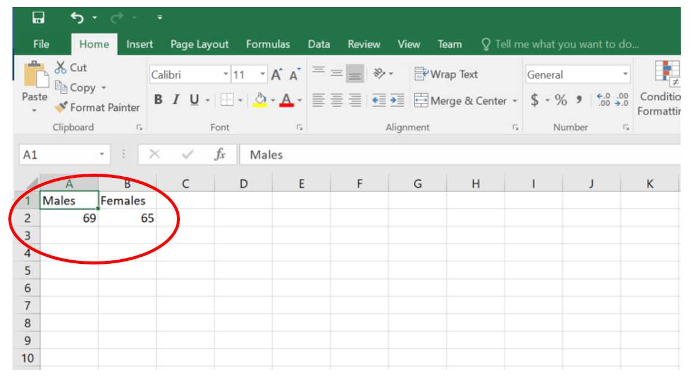Expand the General number format dropdown
The height and width of the screenshot is (386, 692).
click(625, 75)
